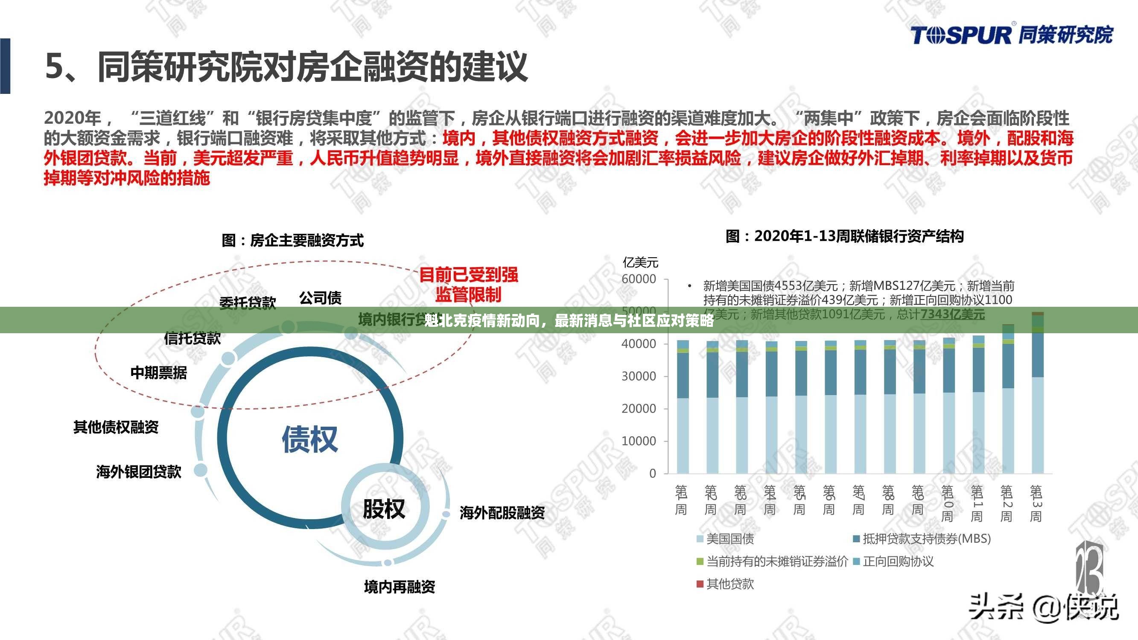Click the chart title 2020年1-13周联储银行资产结构
Viewport: 1138px width, 640px height.
[x=845, y=236]
